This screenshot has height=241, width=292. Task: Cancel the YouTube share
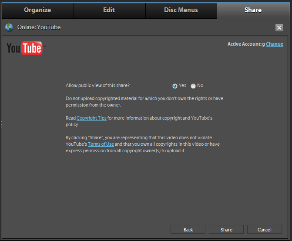(265, 229)
